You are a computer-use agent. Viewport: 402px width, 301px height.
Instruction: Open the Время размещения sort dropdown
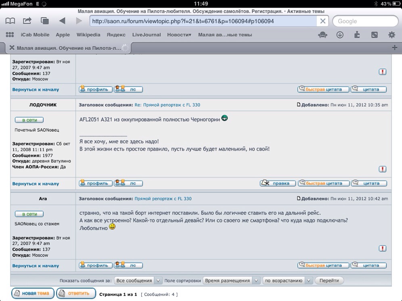tap(232, 280)
